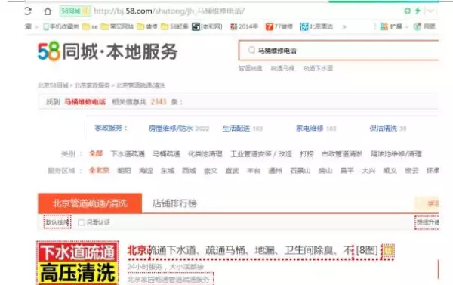
Task: Select the 昌平 service area
Action: 347,170
